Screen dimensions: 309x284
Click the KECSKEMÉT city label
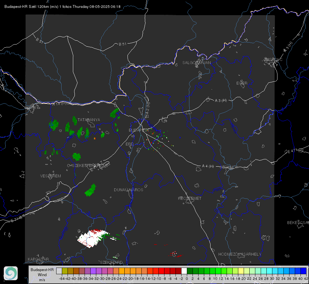[x=190, y=198]
